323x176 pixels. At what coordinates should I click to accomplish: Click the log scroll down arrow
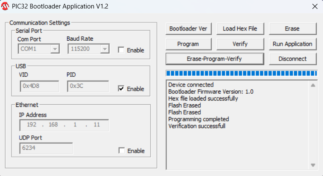click(313, 165)
